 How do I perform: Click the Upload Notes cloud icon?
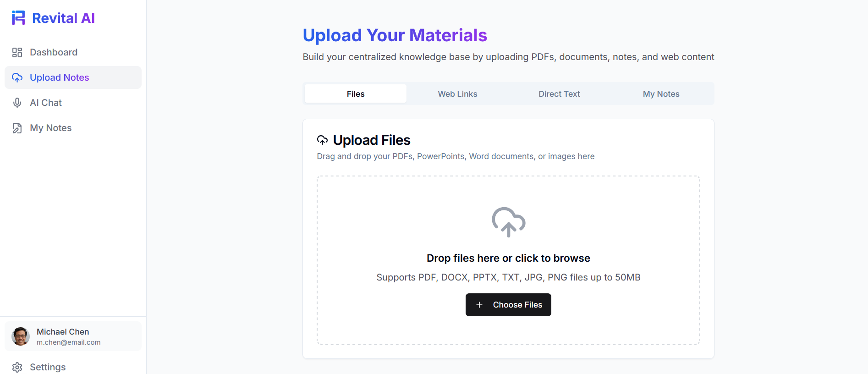(x=17, y=77)
